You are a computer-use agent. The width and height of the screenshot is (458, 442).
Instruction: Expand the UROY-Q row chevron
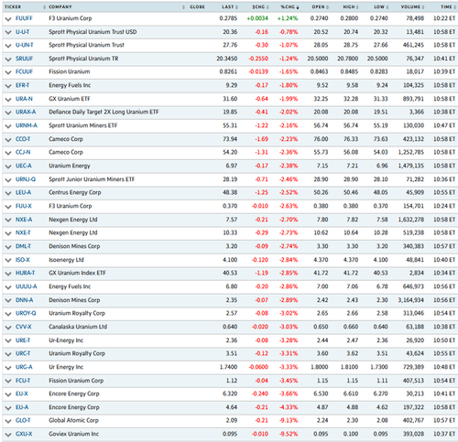tap(8, 314)
